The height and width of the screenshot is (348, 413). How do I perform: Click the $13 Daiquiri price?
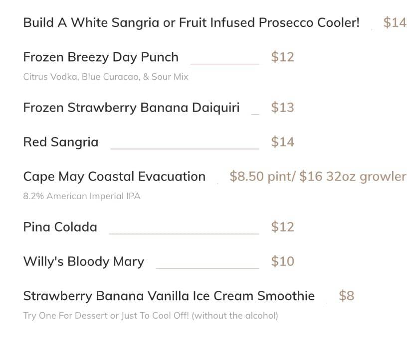282,108
